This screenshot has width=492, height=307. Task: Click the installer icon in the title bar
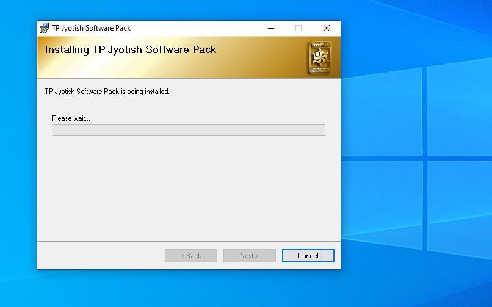tap(45, 28)
